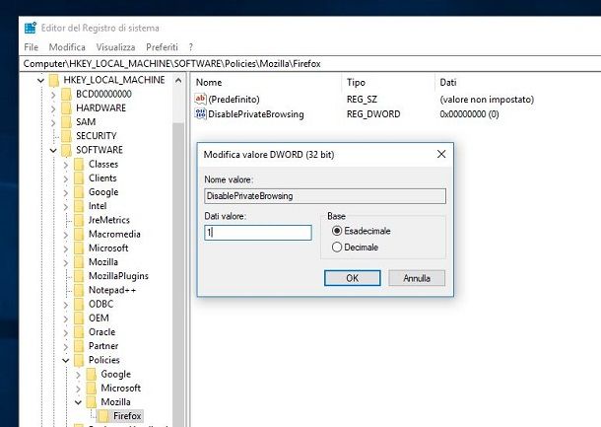Viewport: 601px width, 427px height.
Task: Click the registry path address bar
Action: (310, 64)
